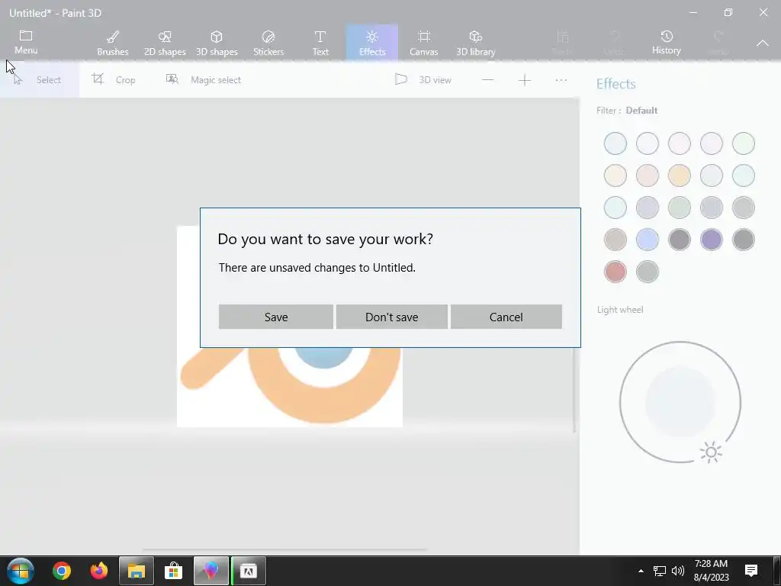The image size is (781, 586).
Task: Click Cancel in the dialog
Action: point(506,317)
